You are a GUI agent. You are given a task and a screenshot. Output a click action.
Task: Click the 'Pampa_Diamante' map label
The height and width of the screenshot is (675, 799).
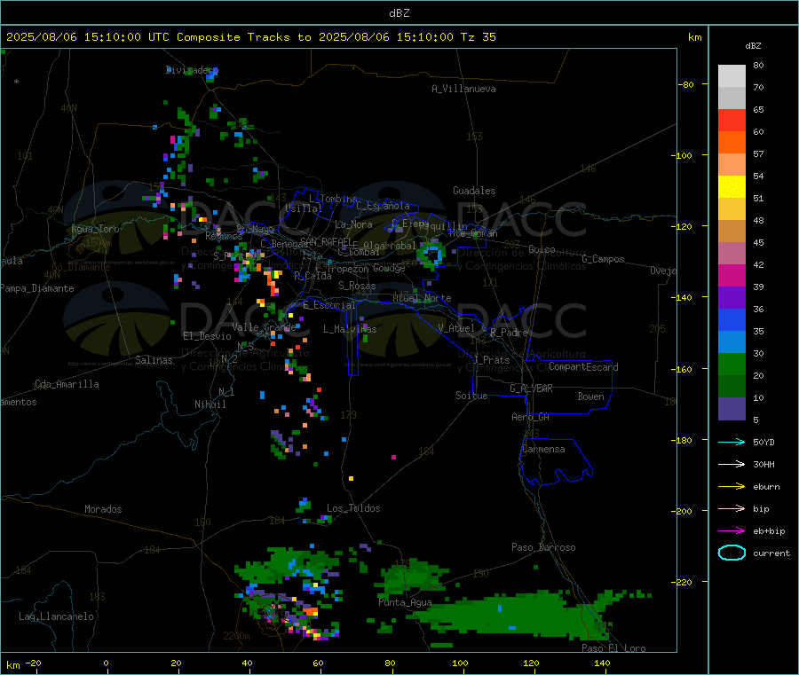pos(36,288)
